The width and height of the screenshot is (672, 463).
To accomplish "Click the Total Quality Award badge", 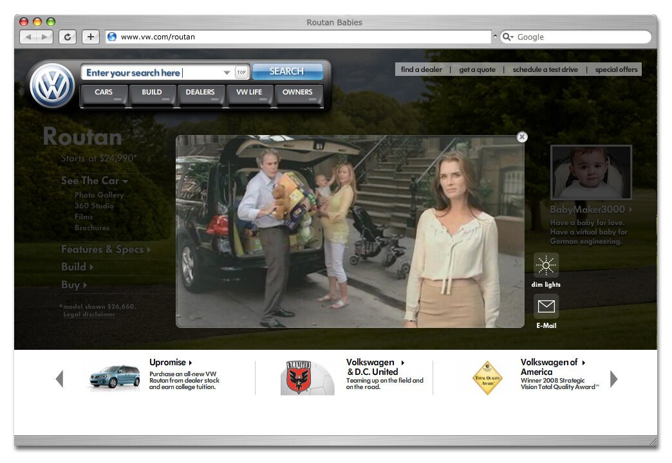I will pos(487,377).
